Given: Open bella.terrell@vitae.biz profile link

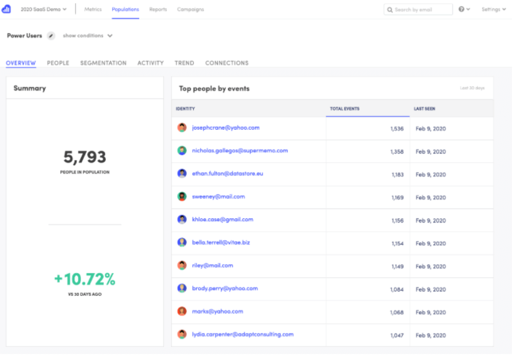Looking at the screenshot, I should pos(221,242).
